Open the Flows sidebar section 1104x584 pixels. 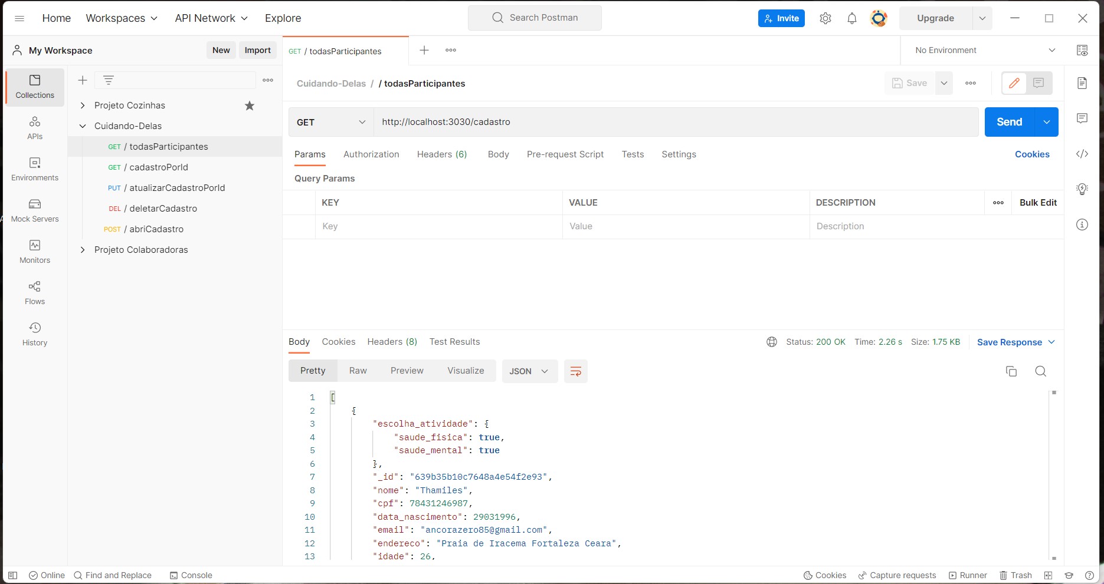[34, 292]
